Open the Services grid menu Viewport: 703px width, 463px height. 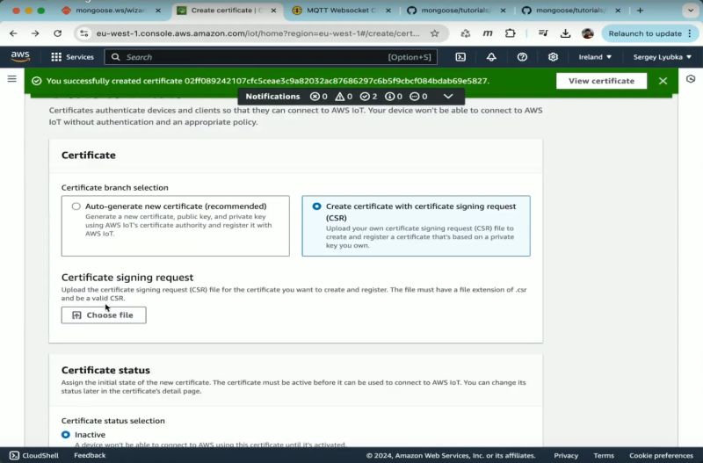72,57
